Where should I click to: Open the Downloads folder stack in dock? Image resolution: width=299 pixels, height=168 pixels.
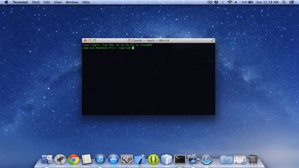[x=226, y=160]
